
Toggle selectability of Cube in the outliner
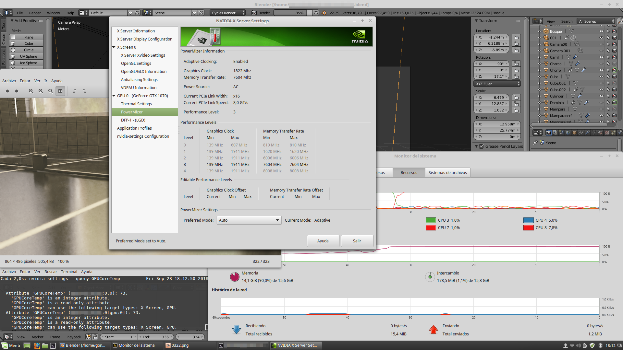click(608, 77)
